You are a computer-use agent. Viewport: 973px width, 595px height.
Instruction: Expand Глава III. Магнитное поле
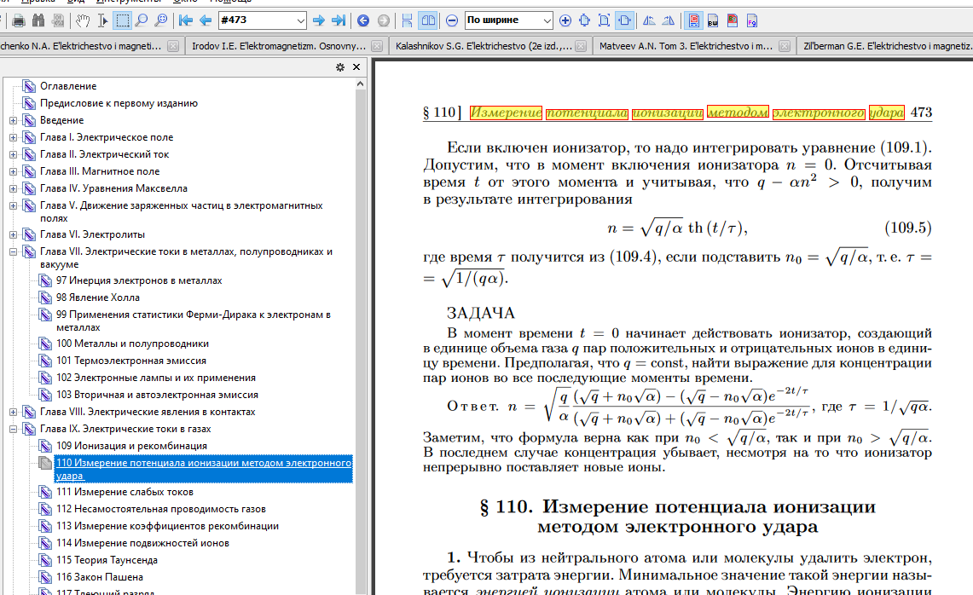pos(13,171)
